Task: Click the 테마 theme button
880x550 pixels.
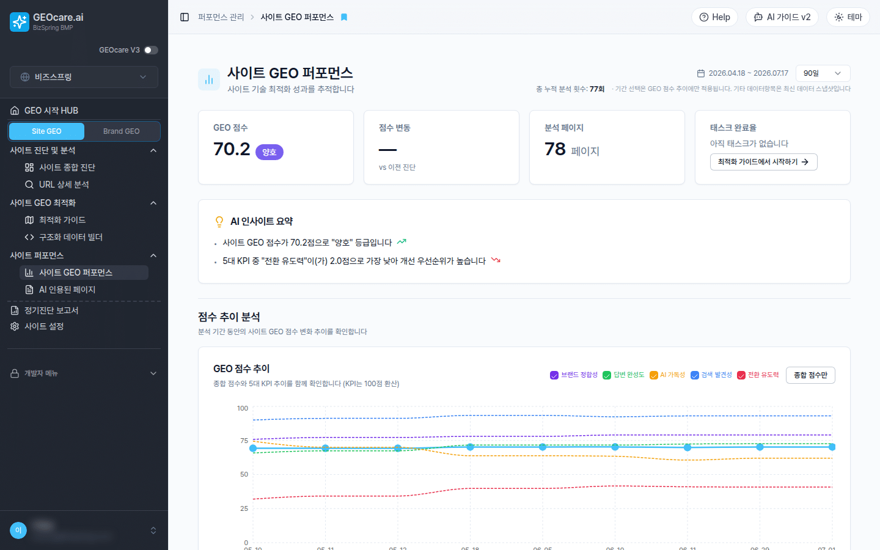Action: (848, 17)
